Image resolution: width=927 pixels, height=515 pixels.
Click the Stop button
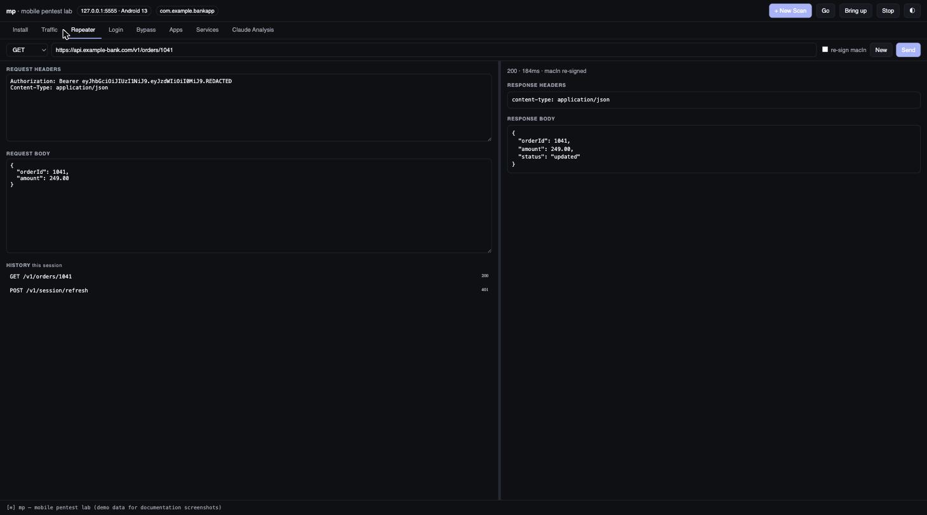[888, 11]
